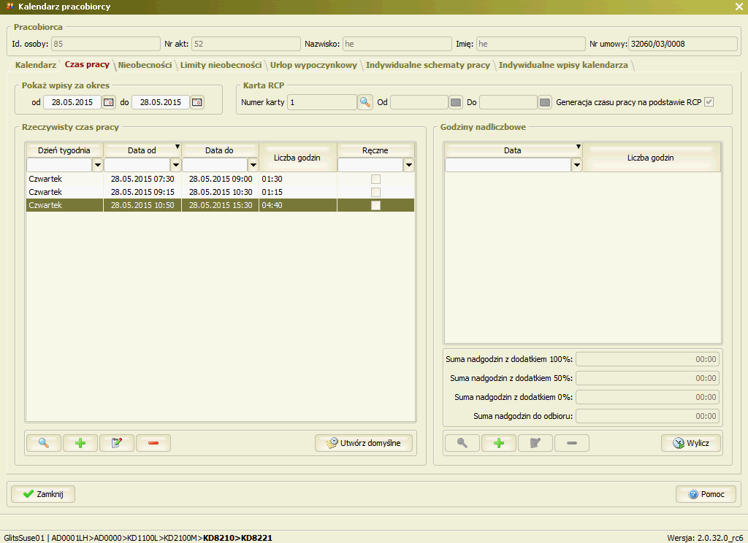Image resolution: width=748 pixels, height=543 pixels.
Task: Open Pomoc help button
Action: tap(706, 494)
